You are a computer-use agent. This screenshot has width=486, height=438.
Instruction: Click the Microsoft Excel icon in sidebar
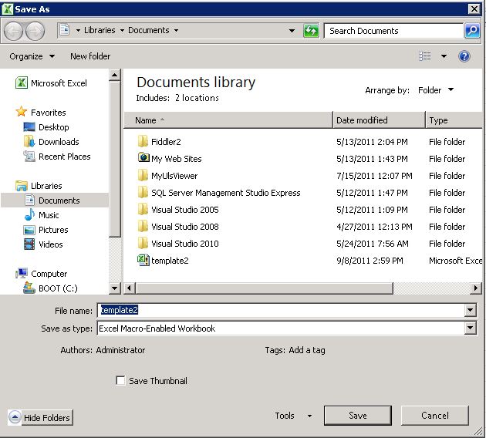[x=22, y=83]
